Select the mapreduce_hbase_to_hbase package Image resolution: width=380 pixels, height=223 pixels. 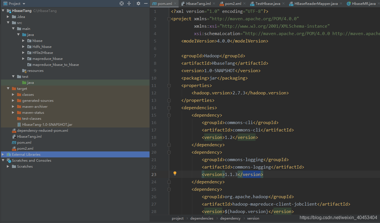[56, 65]
